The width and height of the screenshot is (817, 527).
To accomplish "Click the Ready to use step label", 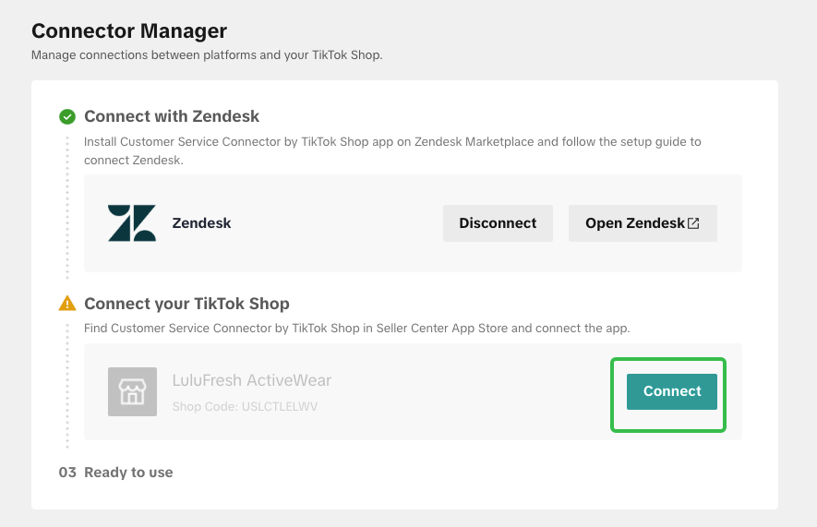I will 128,472.
